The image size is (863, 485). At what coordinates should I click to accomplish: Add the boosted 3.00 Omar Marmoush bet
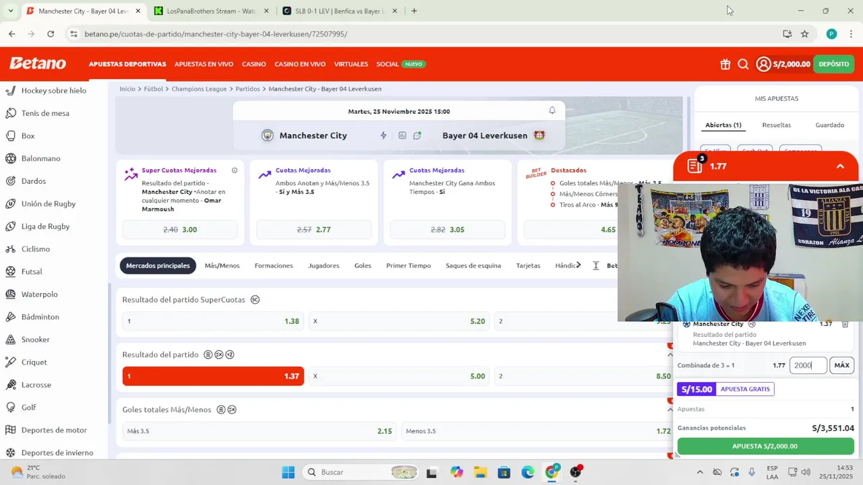180,230
